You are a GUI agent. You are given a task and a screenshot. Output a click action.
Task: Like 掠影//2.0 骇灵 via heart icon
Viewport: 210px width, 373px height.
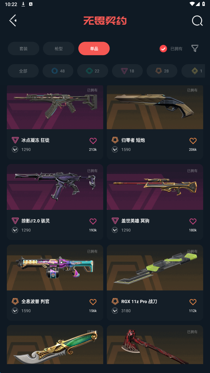click(x=93, y=221)
